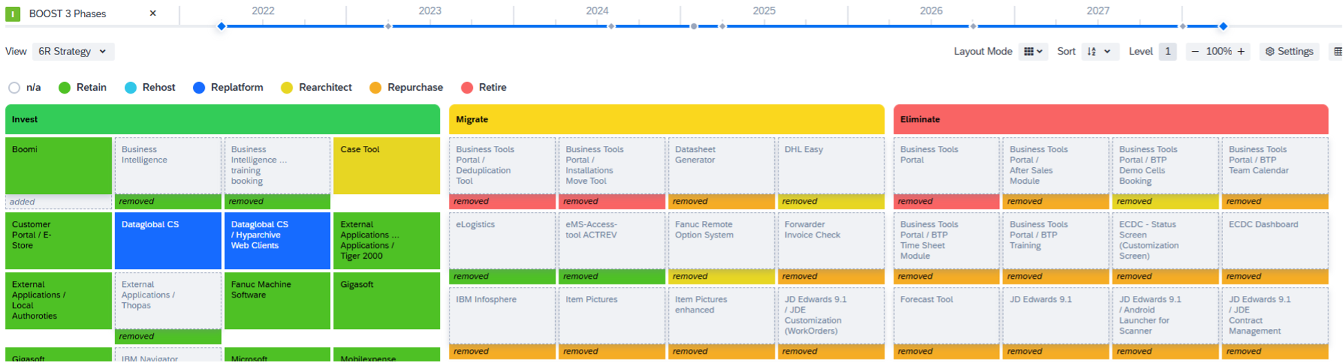Open the Installations Move Tool card
The image size is (1343, 362).
(x=612, y=166)
